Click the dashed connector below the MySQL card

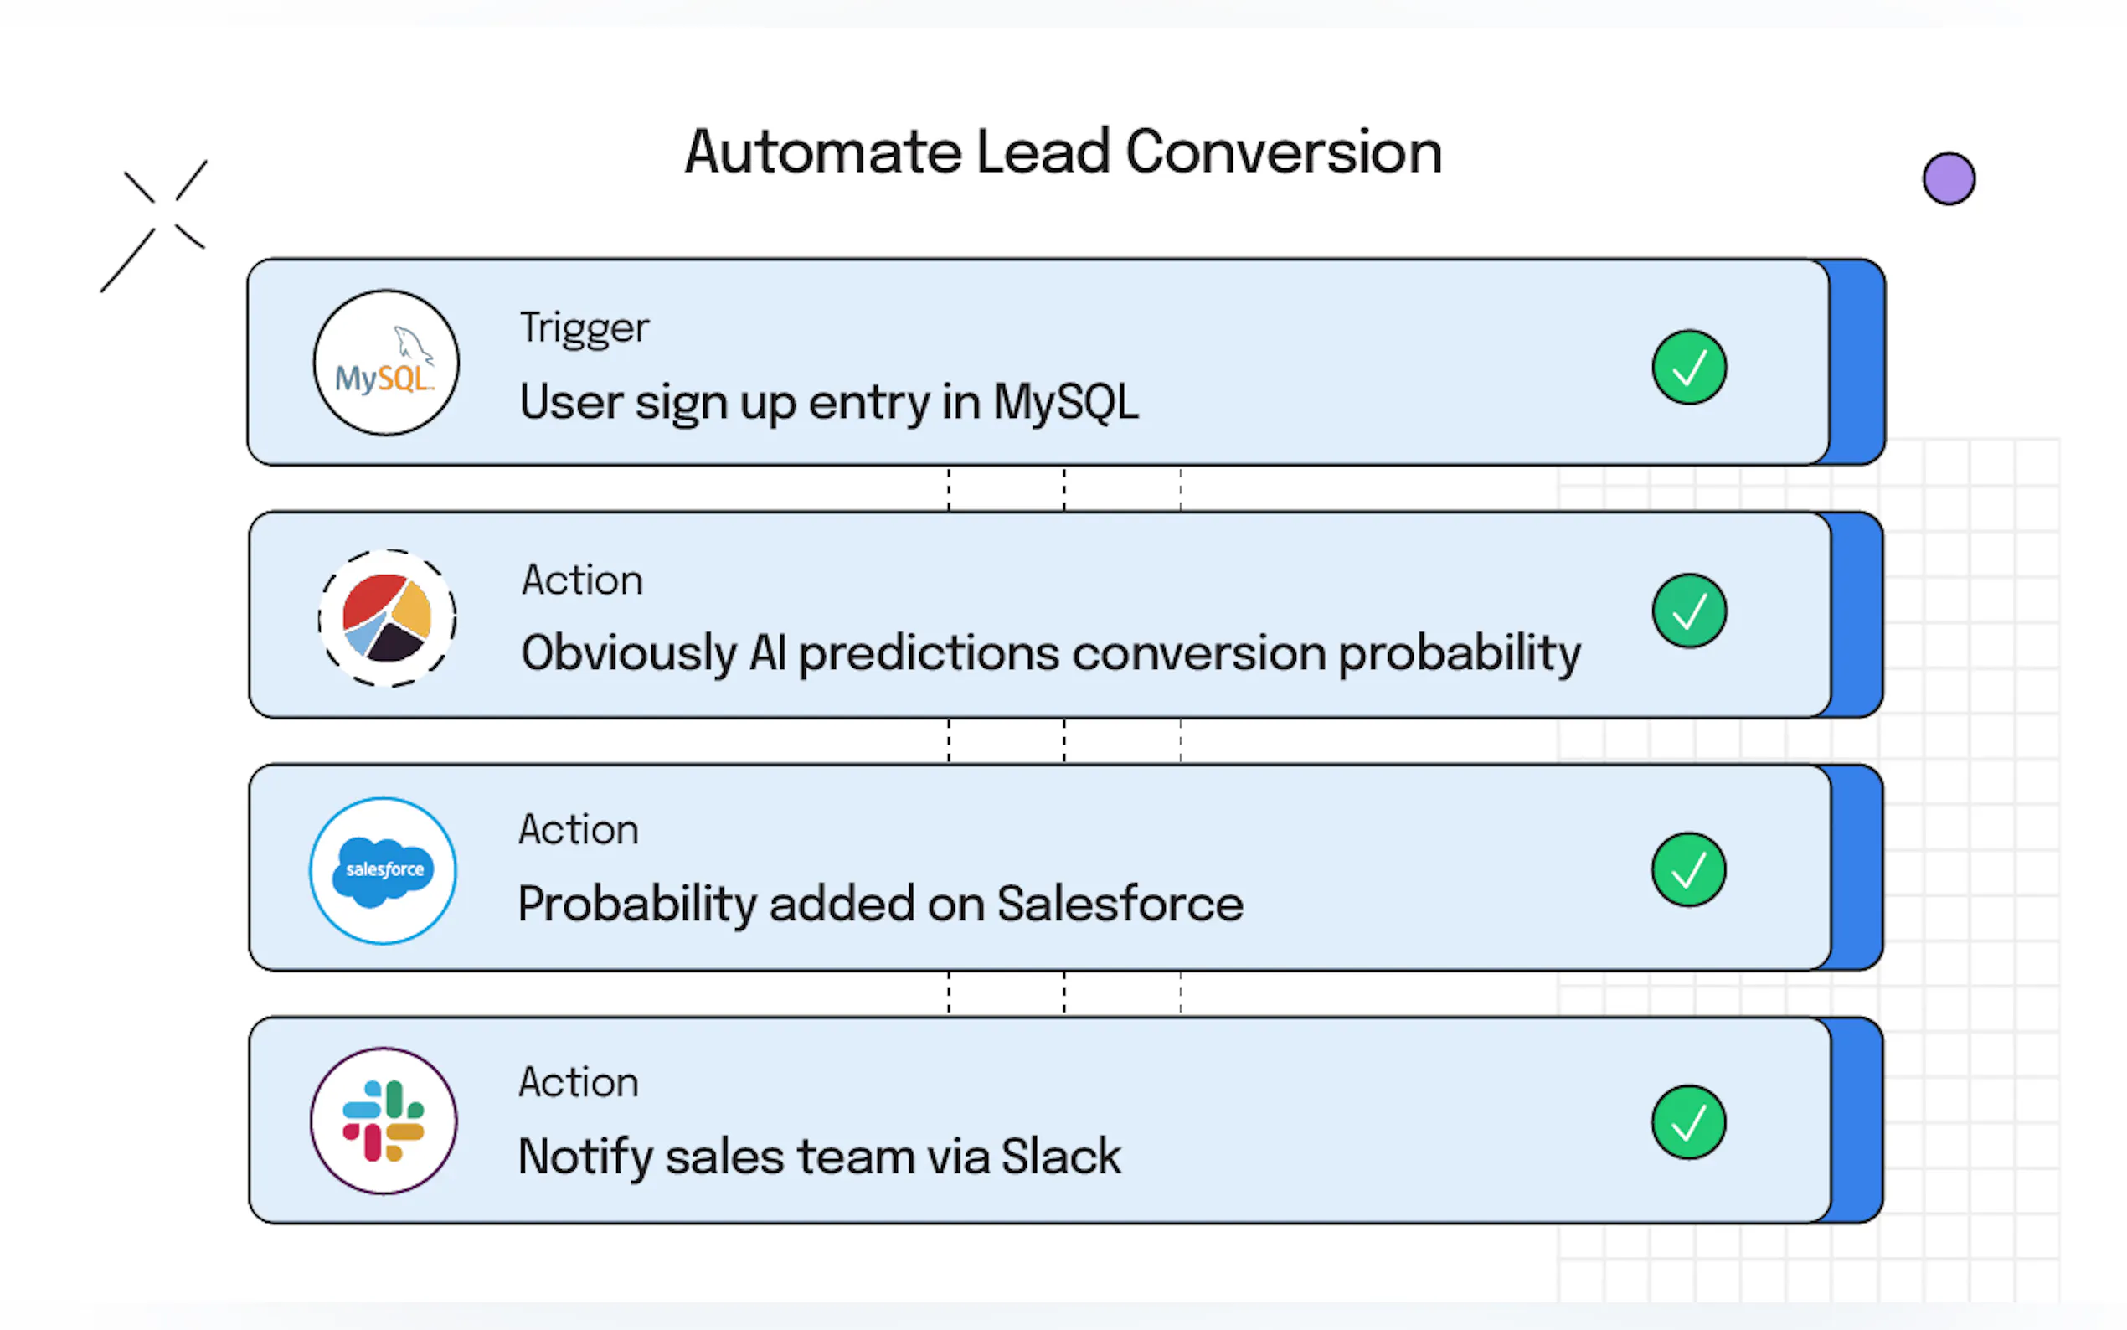click(x=1064, y=489)
